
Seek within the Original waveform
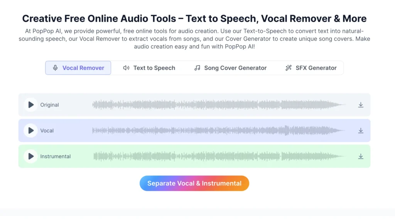219,105
